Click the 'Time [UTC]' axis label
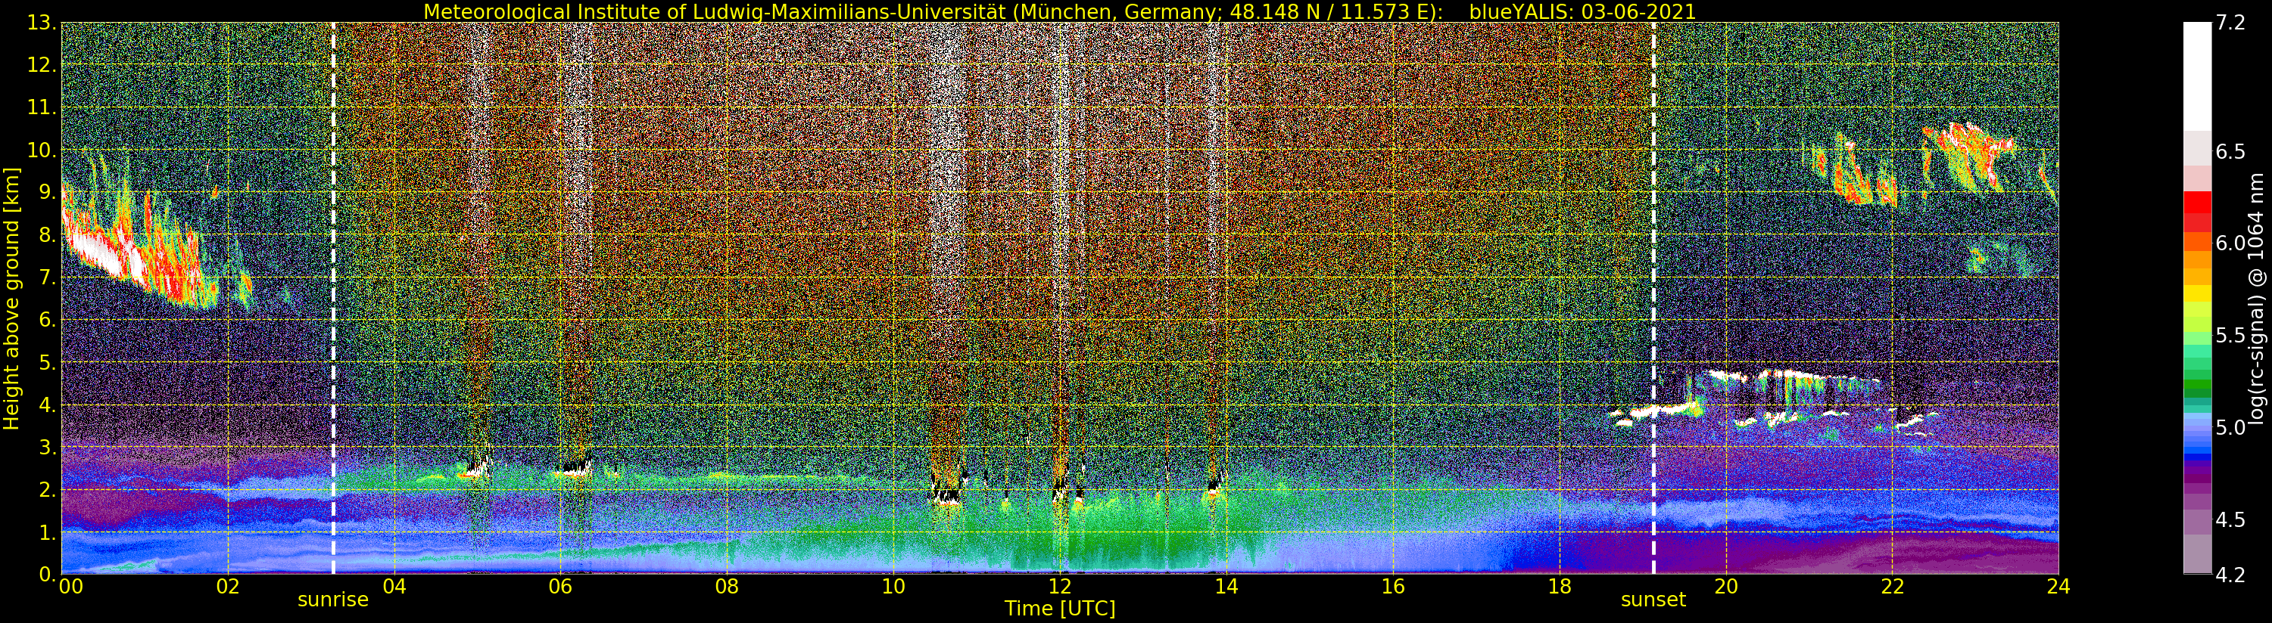The height and width of the screenshot is (623, 2272). pyautogui.click(x=1059, y=609)
